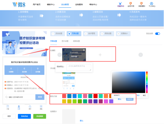The height and width of the screenshot is (124, 164).
Task: Click the vertical hue slider bar
Action: pos(147,82)
